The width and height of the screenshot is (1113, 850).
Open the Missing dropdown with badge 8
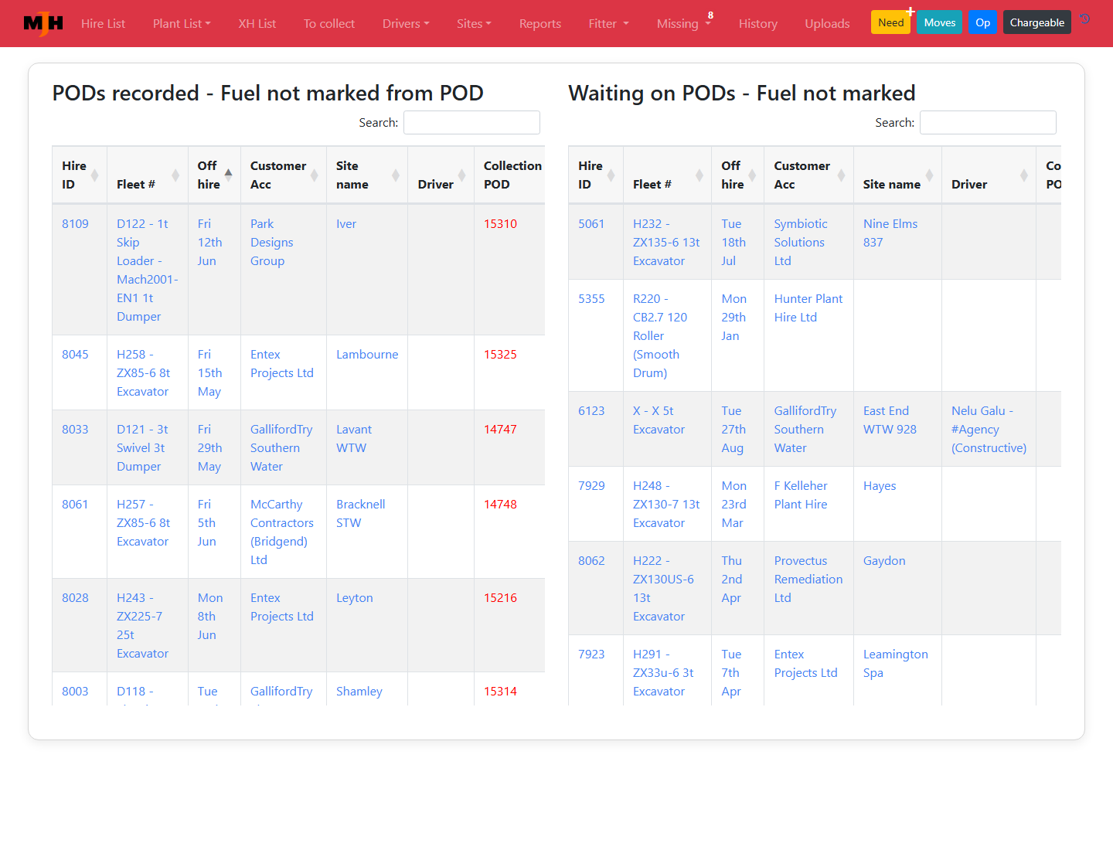tap(684, 22)
